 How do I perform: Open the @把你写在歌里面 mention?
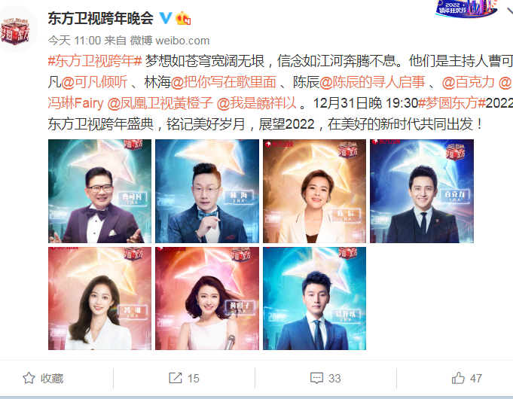tap(224, 82)
